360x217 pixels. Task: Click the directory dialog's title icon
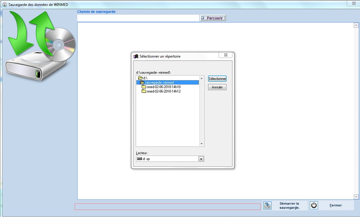click(136, 56)
